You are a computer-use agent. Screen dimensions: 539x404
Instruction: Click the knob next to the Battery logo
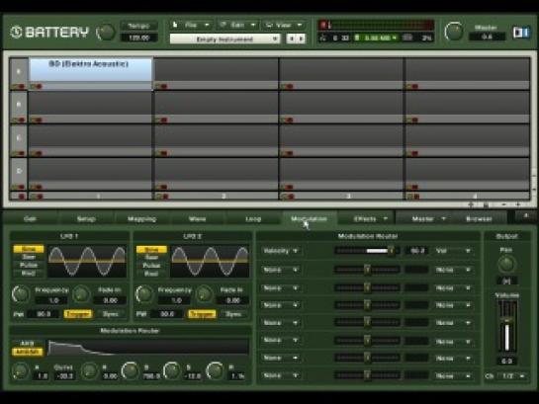point(106,33)
